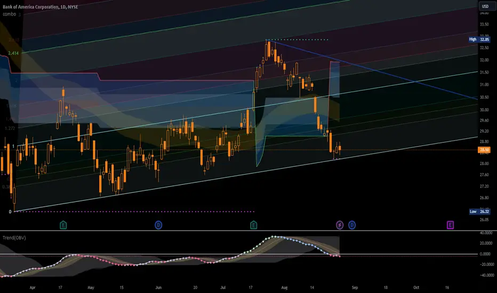This screenshot has width=497, height=293.
Task: Click the Apr label on time axis
Action: click(x=33, y=288)
